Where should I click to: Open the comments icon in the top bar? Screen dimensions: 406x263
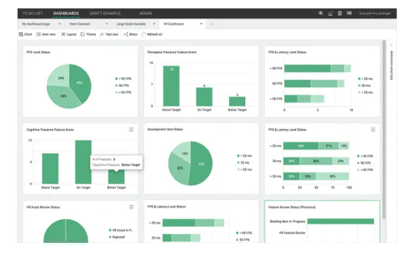coord(349,13)
